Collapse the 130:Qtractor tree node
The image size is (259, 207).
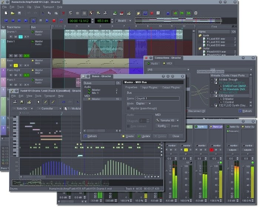point(212,96)
